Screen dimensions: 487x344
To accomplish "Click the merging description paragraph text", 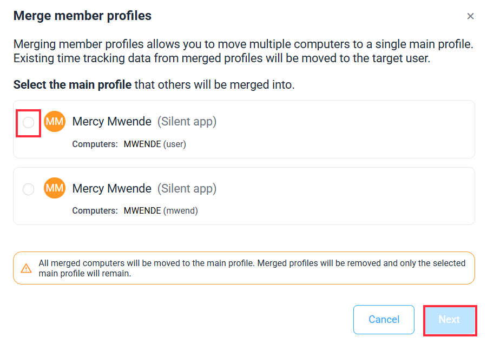I will pos(243,51).
